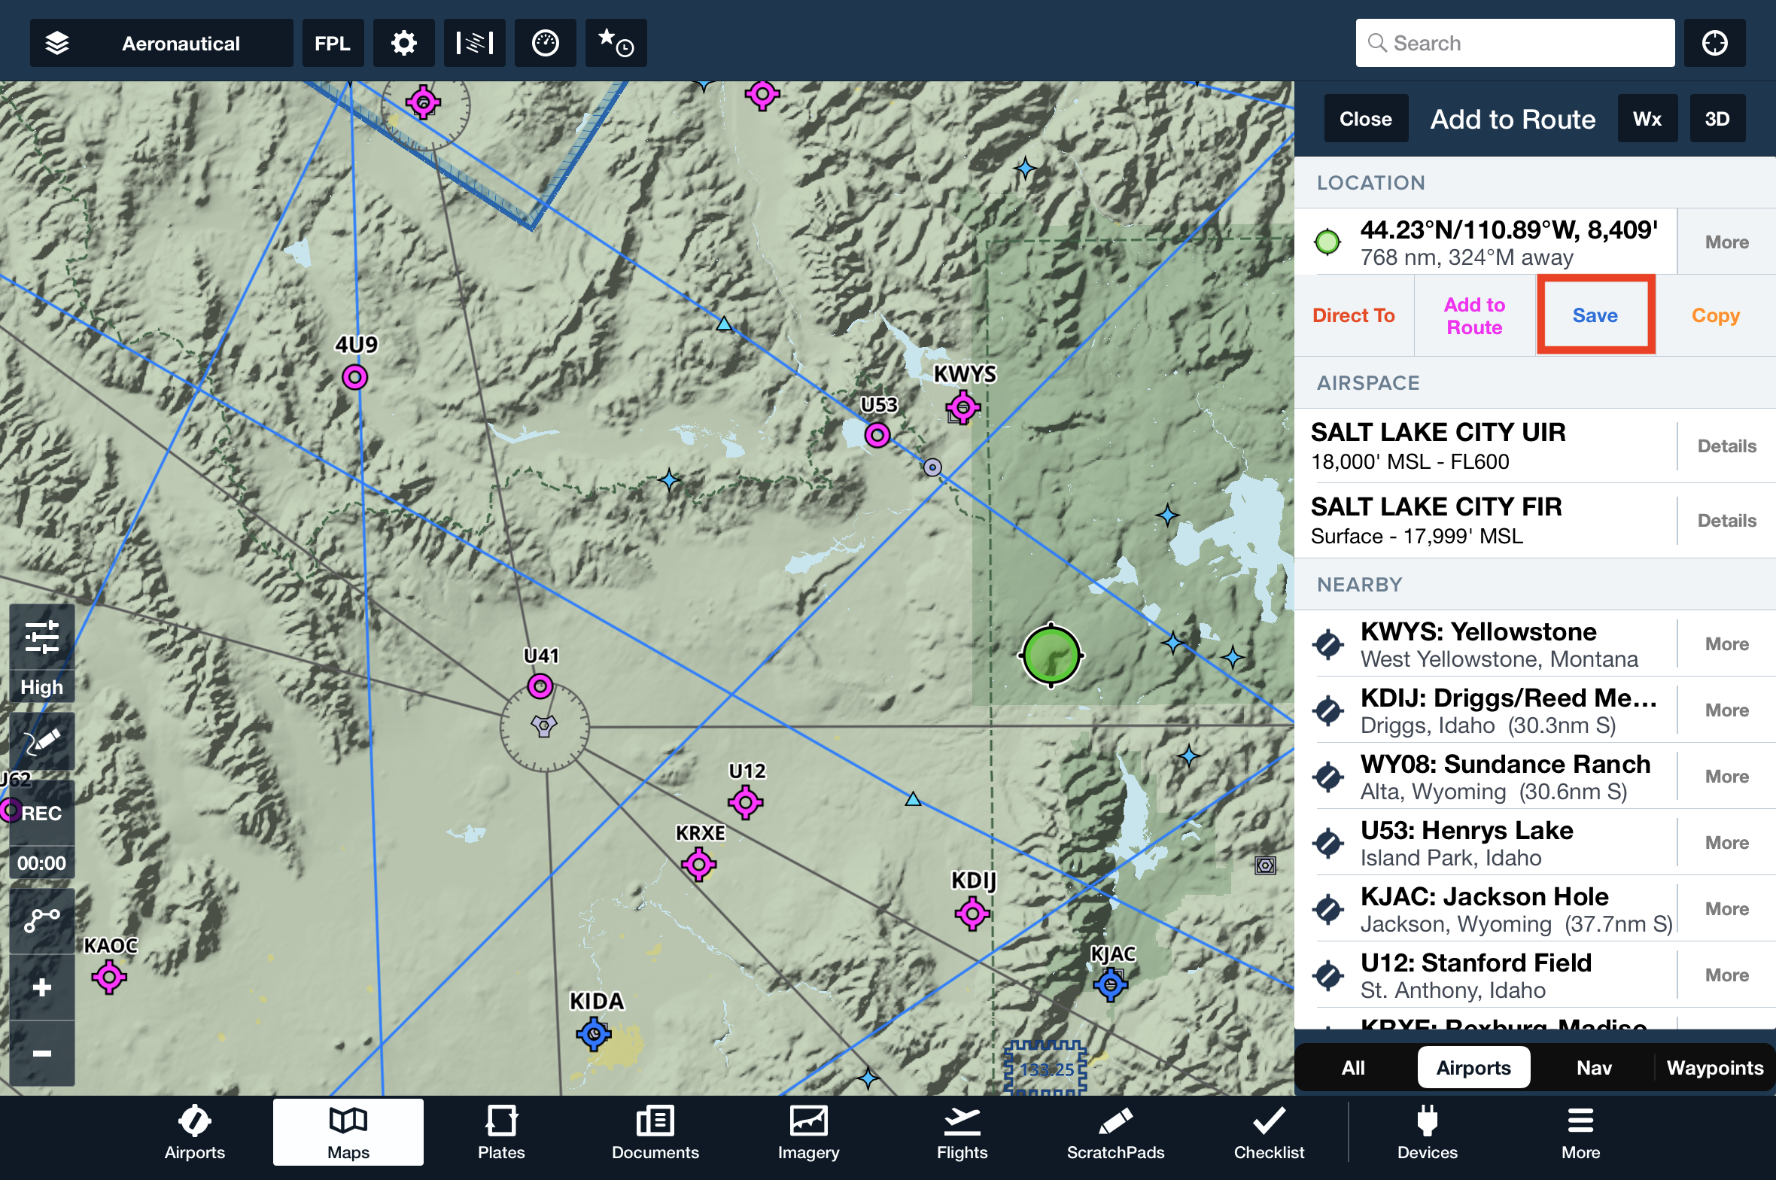Open the map layers selector icon
This screenshot has width=1776, height=1180.
[x=57, y=43]
